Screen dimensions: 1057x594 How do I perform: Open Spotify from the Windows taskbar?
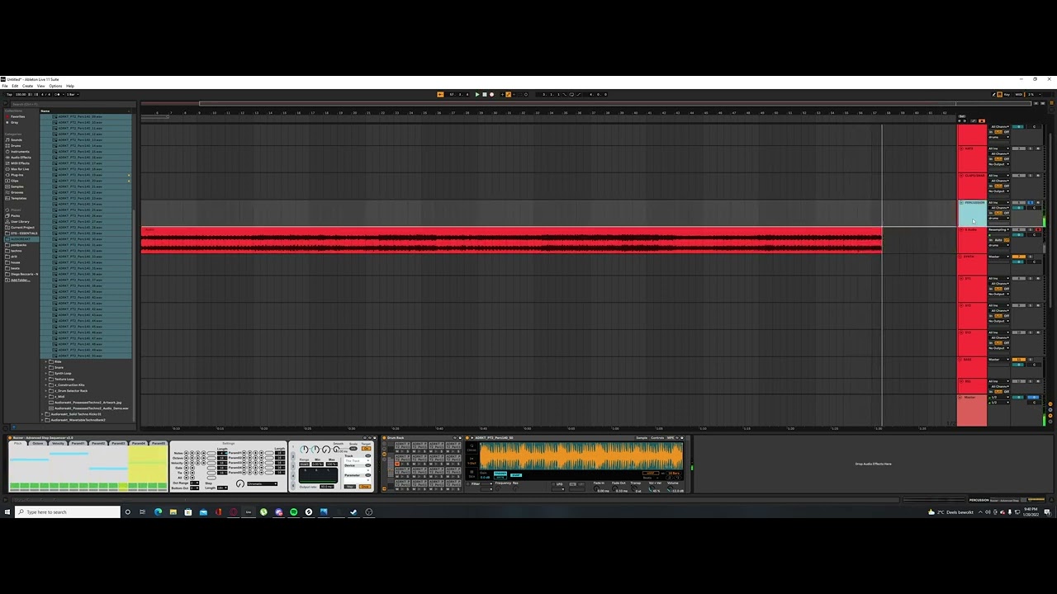coord(293,511)
